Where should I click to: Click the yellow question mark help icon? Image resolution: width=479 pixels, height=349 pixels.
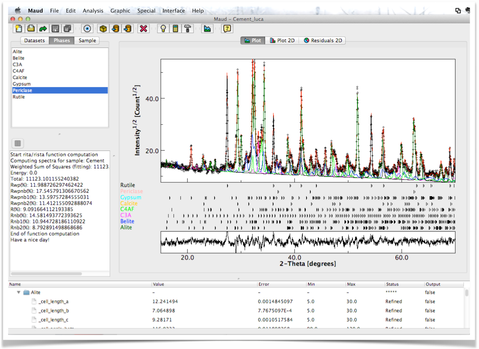(227, 28)
